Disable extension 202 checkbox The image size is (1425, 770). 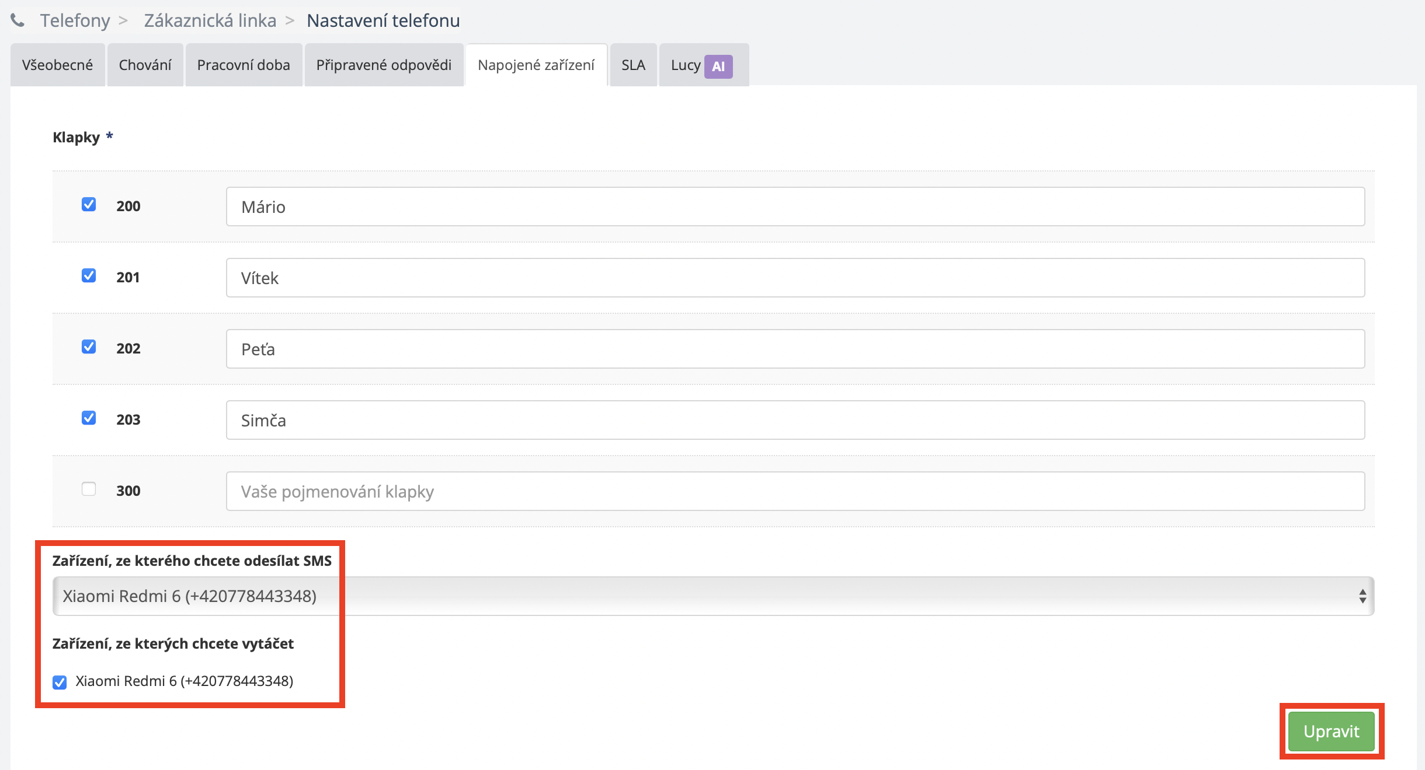coord(89,347)
